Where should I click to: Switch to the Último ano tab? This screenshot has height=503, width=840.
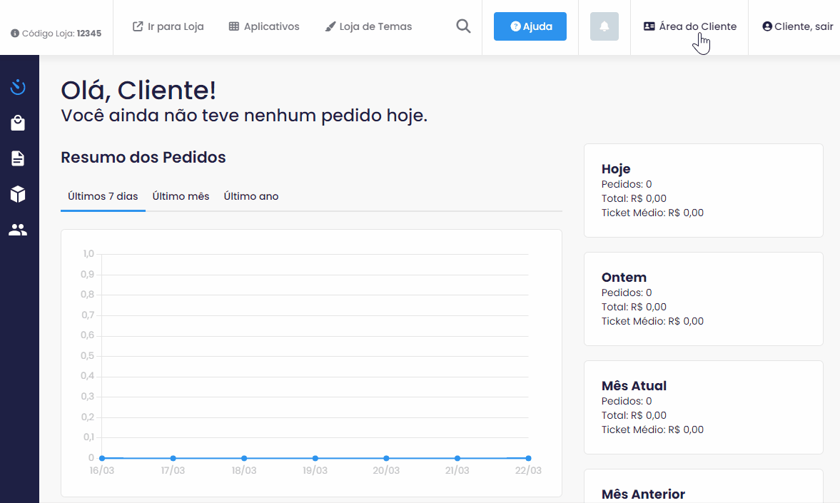251,197
